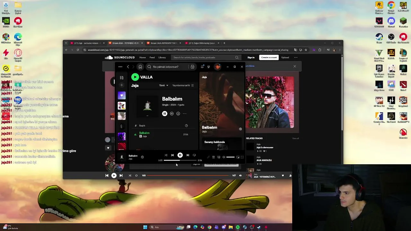
Task: Switch to the Değeri Bilinmemiş Çocuk browser tab
Action: (x=202, y=43)
